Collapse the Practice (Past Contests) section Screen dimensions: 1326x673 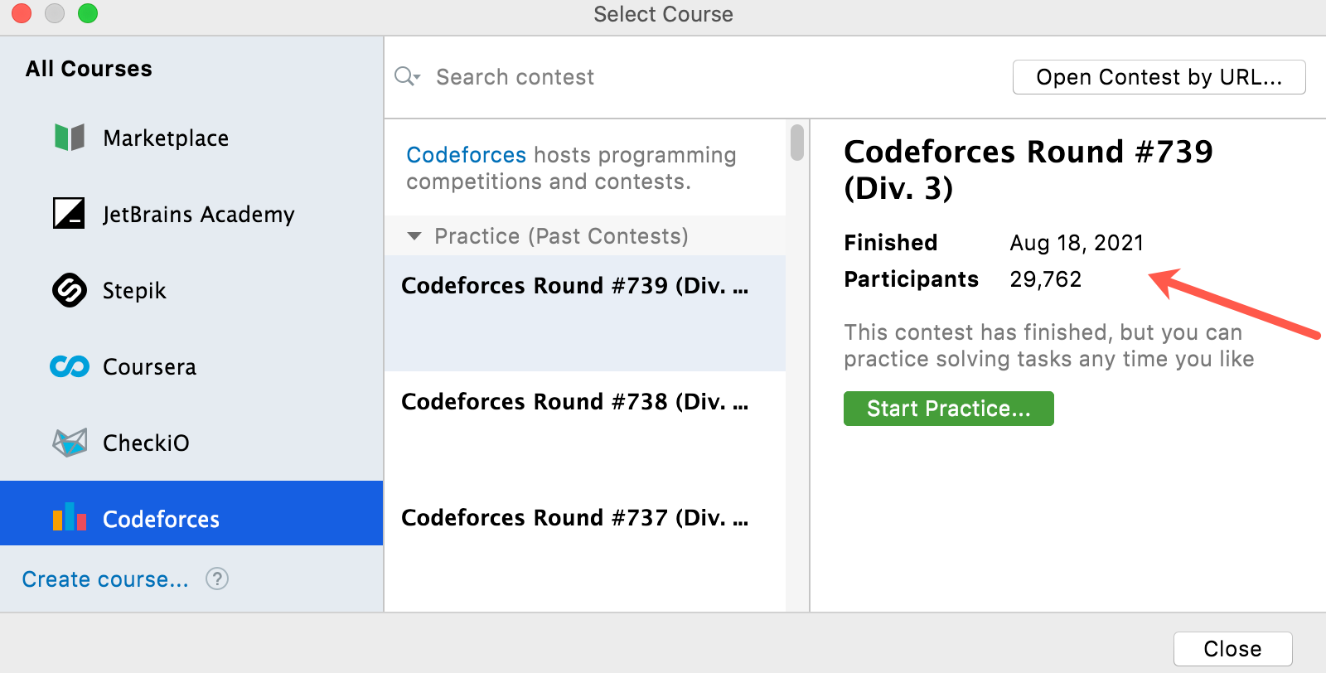(414, 236)
